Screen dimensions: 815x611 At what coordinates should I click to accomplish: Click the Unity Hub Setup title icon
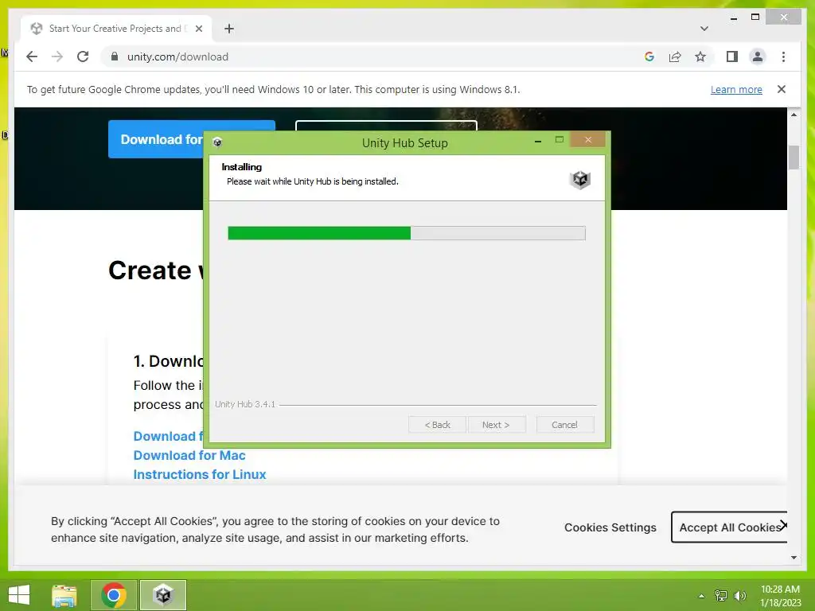217,142
